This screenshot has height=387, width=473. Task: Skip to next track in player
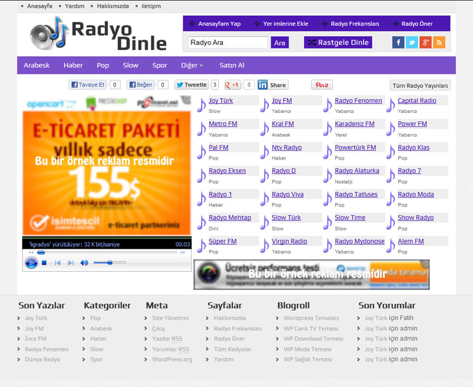70,263
